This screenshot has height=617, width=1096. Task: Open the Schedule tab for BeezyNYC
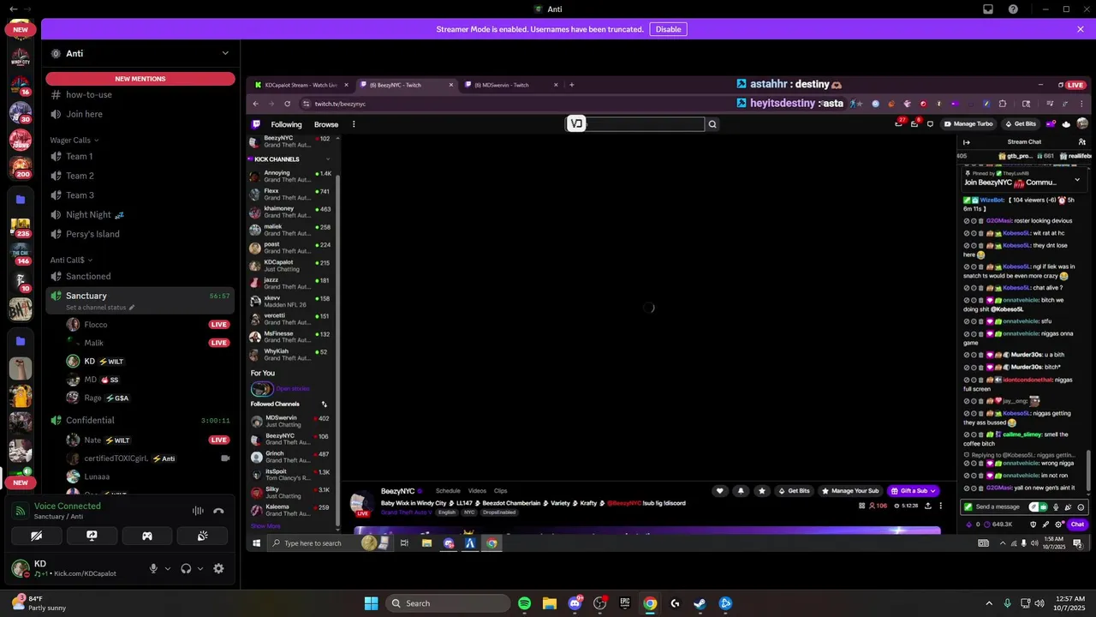[x=448, y=491]
